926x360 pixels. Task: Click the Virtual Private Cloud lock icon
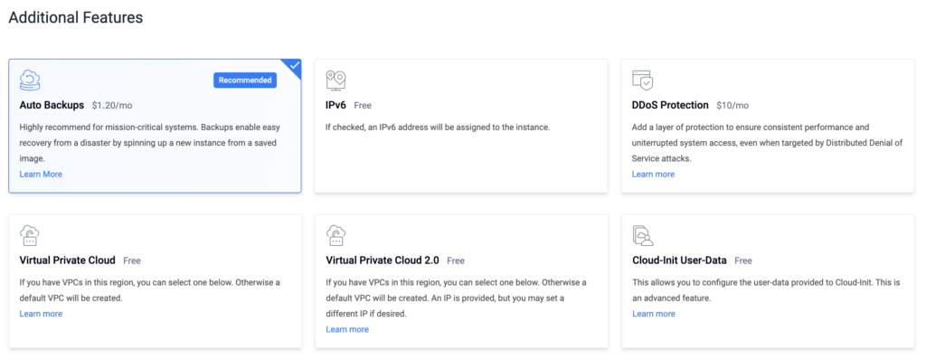click(30, 235)
